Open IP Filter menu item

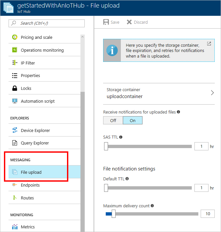pos(44,63)
